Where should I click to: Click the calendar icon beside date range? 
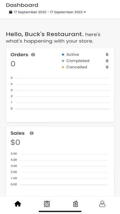tap(11, 12)
